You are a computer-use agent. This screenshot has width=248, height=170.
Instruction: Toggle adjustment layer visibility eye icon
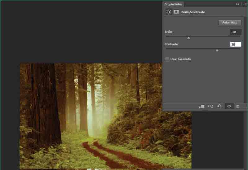click(x=229, y=106)
